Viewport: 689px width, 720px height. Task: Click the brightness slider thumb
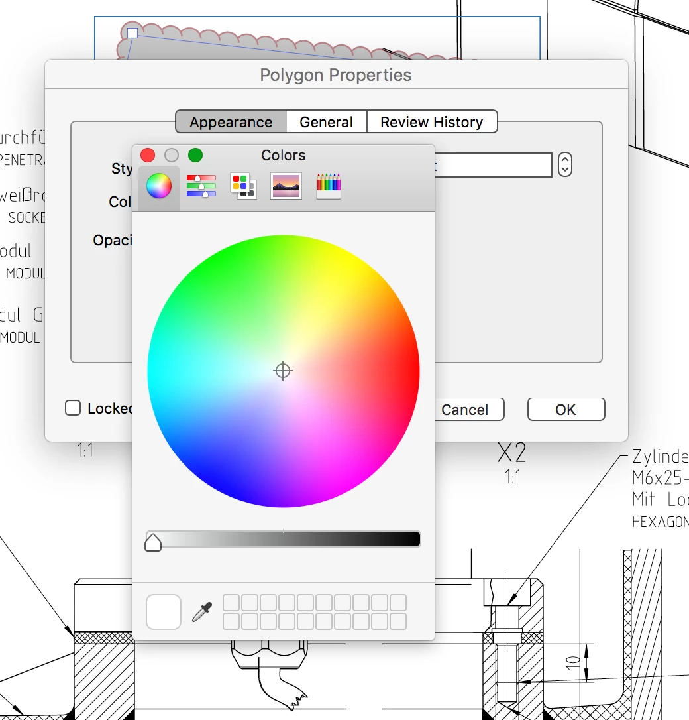point(153,542)
